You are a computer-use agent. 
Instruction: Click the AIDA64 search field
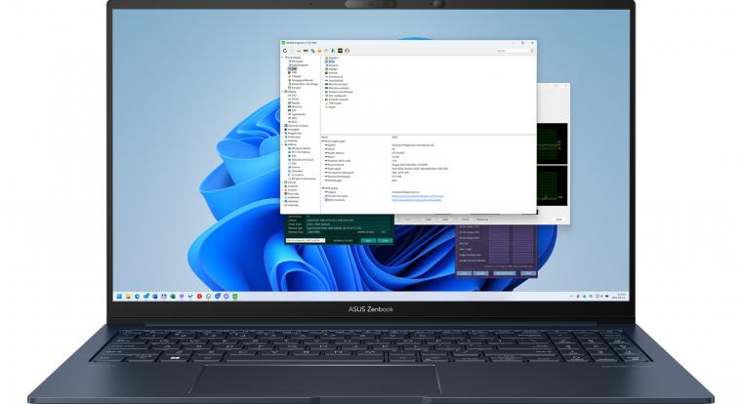point(511,51)
